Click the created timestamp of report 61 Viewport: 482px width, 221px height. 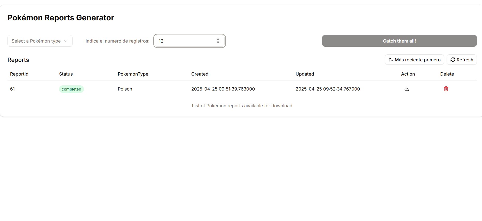pyautogui.click(x=223, y=89)
